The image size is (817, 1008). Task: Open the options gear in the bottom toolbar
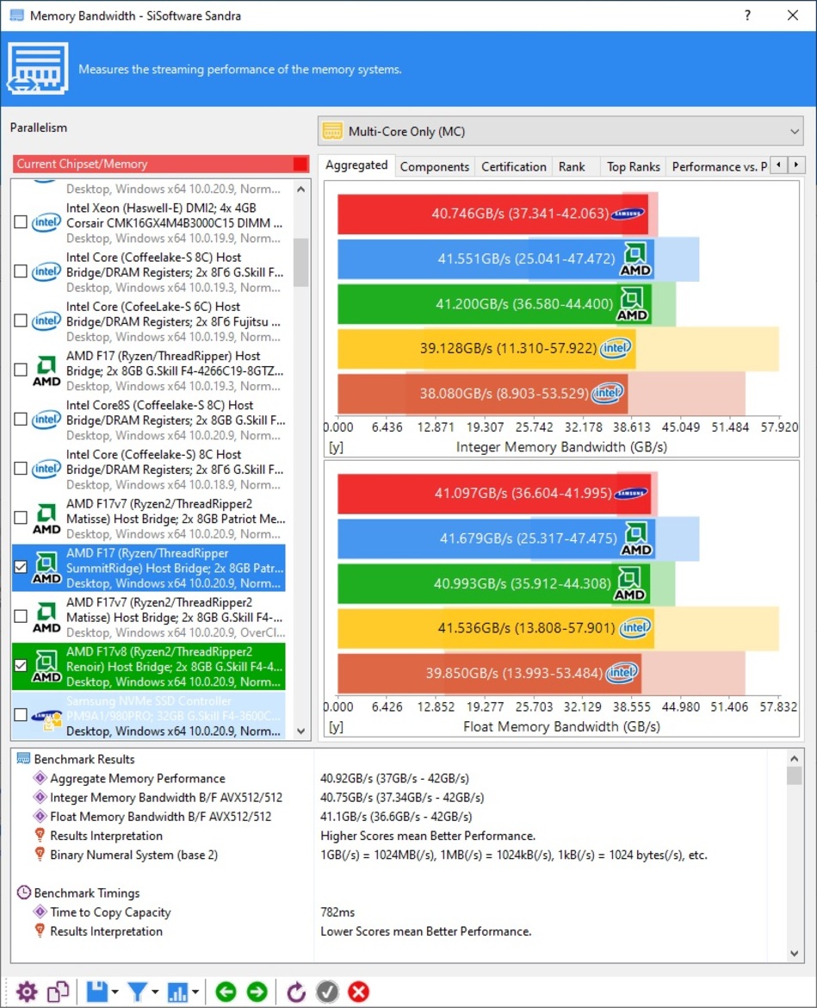(x=27, y=992)
